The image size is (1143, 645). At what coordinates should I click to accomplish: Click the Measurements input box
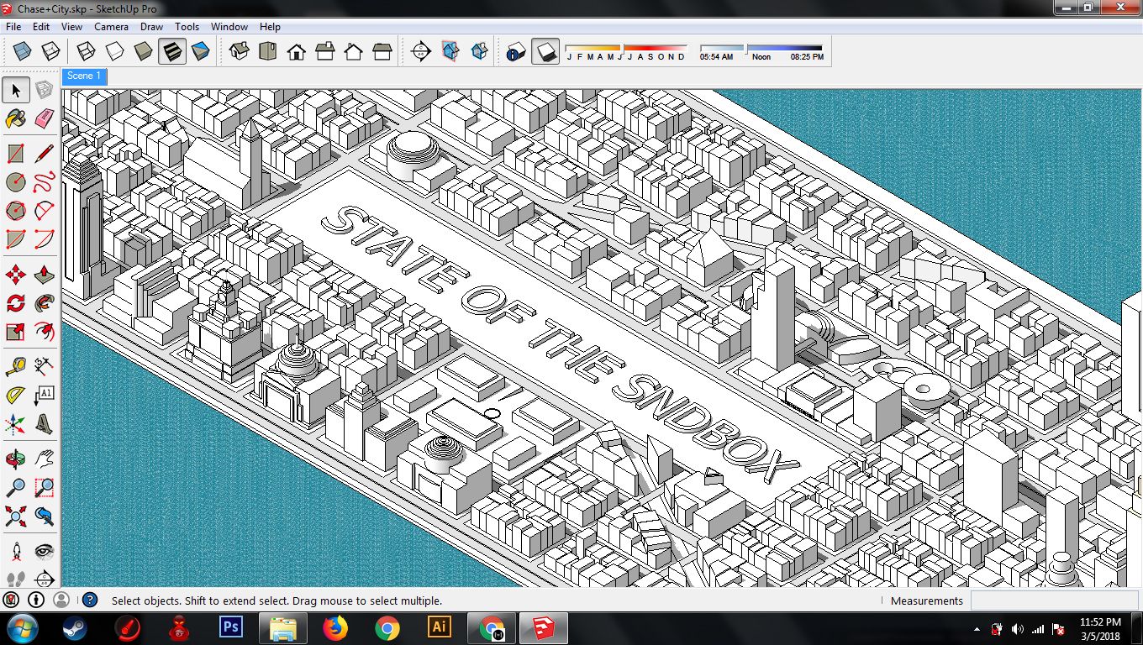coord(1055,600)
